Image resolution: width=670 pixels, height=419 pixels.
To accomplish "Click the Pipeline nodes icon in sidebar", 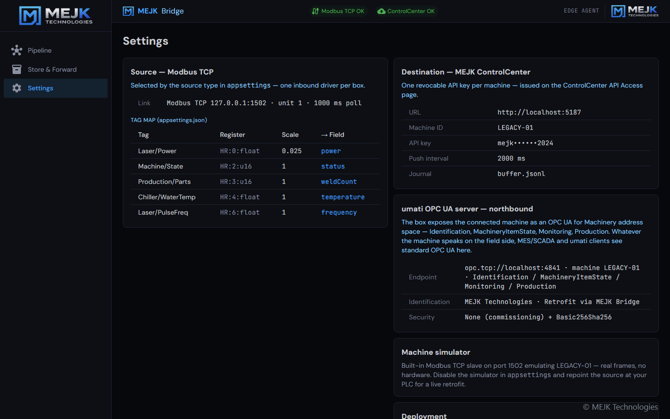I will (x=17, y=50).
